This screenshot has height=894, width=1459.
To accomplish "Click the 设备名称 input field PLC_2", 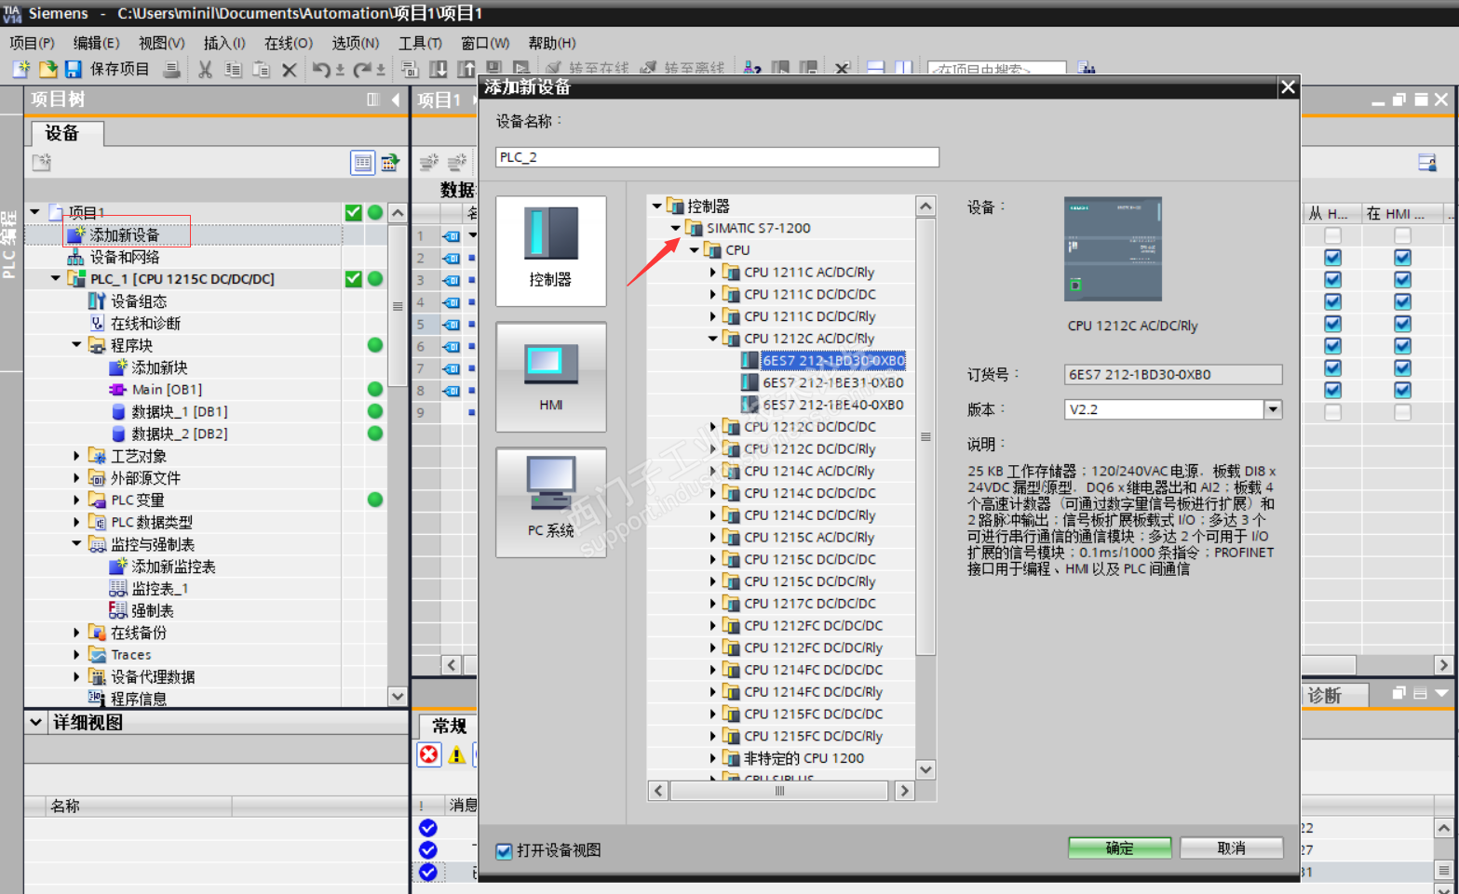I will (x=716, y=157).
